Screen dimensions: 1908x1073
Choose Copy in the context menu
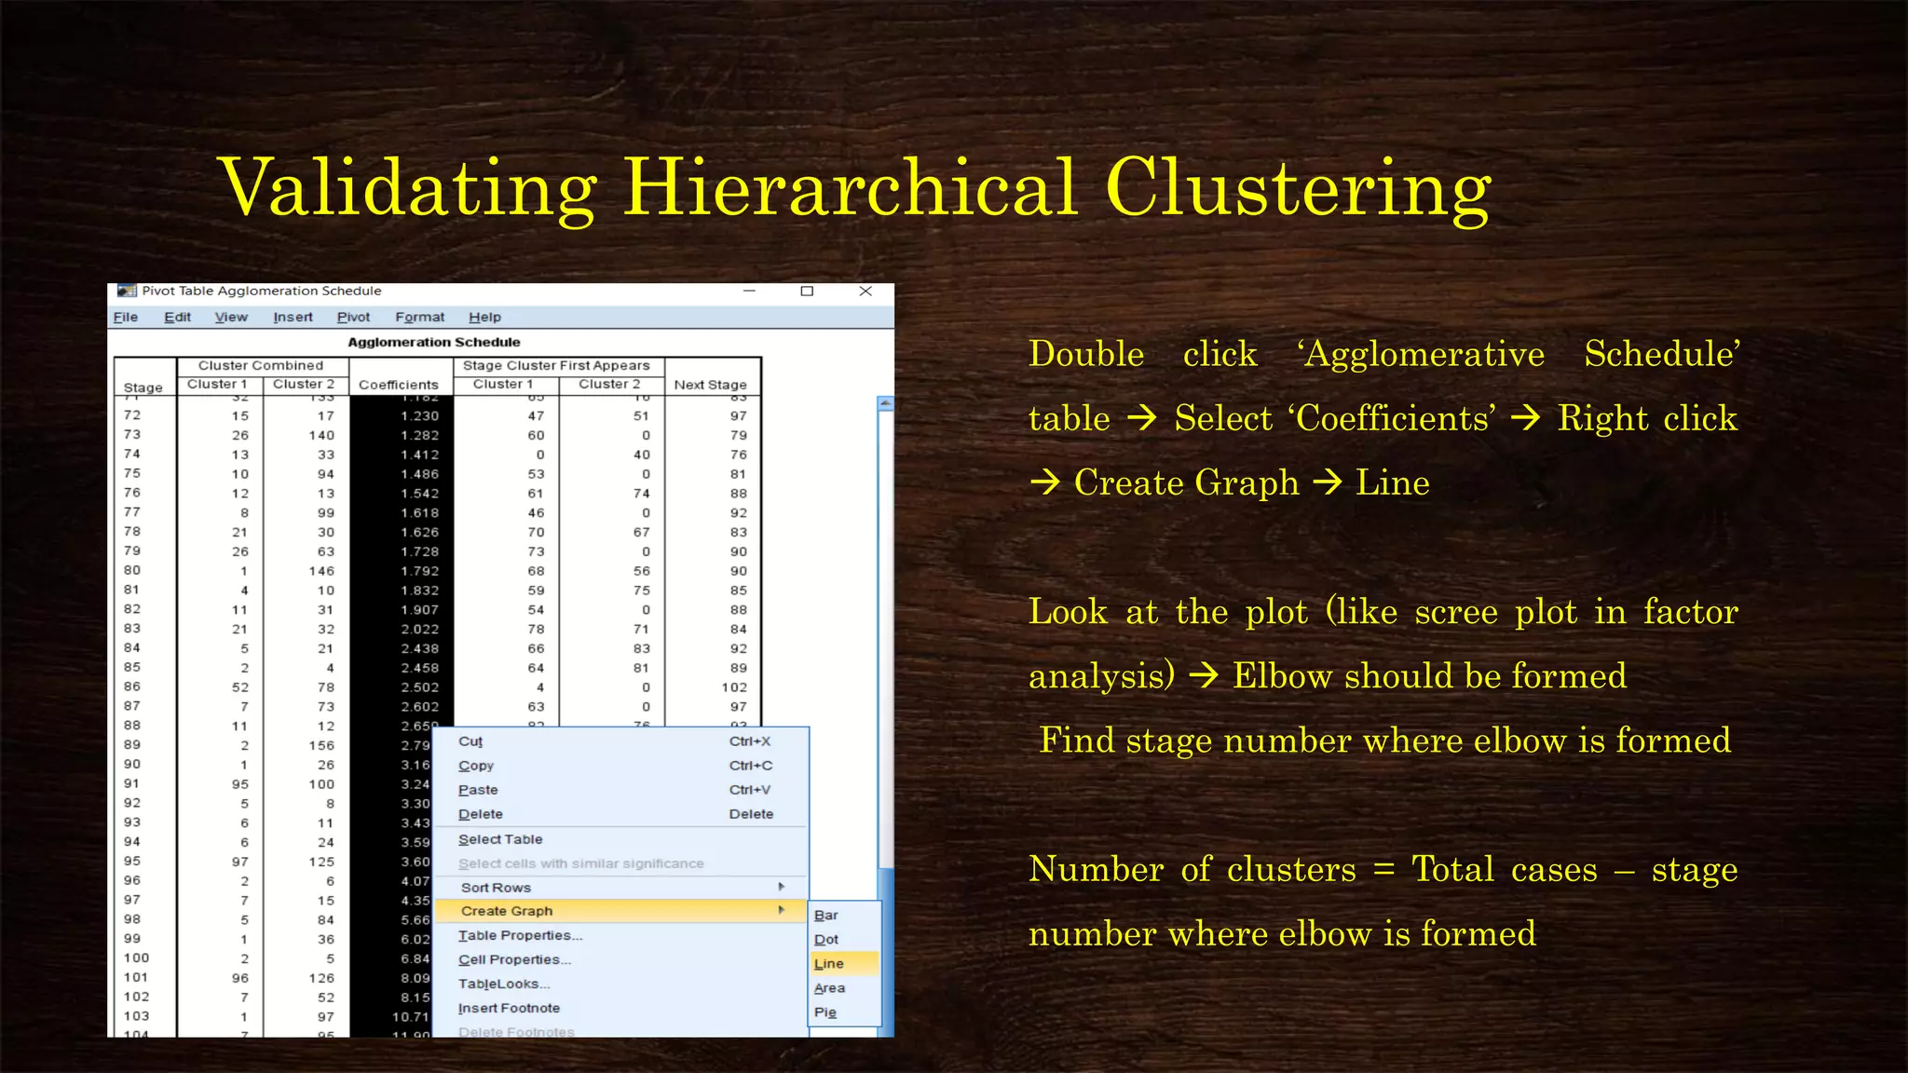621,766
